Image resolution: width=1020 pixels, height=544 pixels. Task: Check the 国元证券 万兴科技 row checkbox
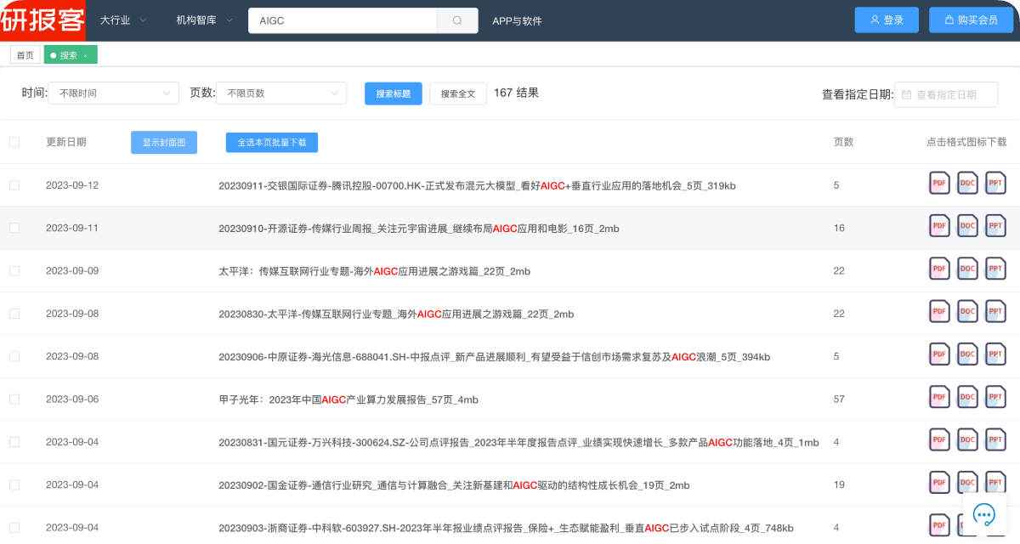point(14,442)
